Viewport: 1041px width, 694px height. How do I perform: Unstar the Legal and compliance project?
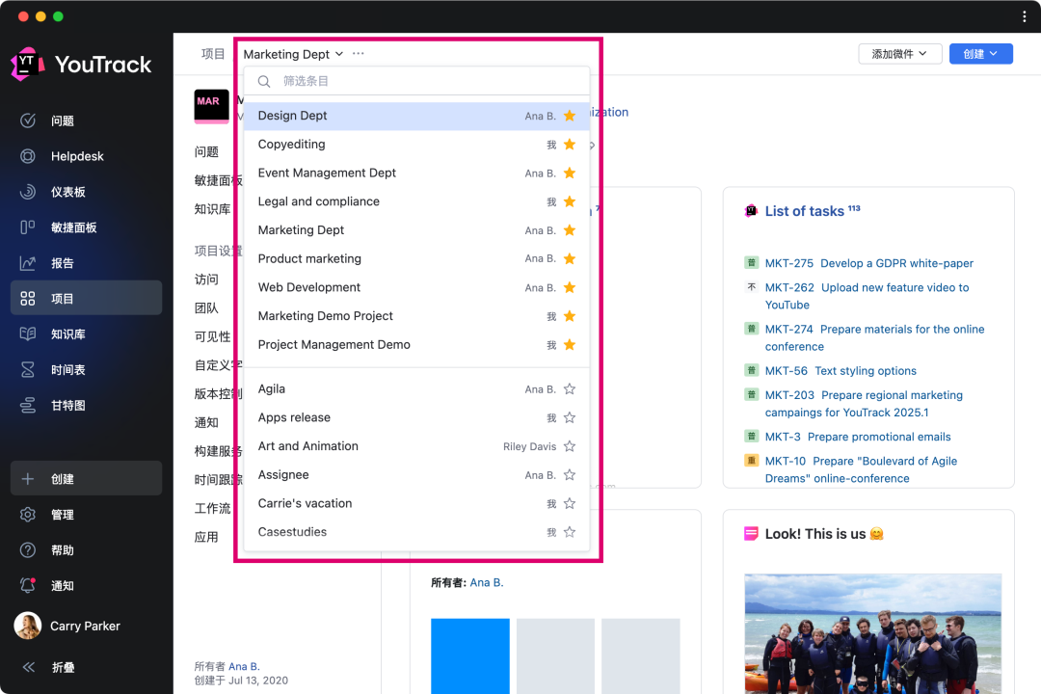pyautogui.click(x=570, y=201)
